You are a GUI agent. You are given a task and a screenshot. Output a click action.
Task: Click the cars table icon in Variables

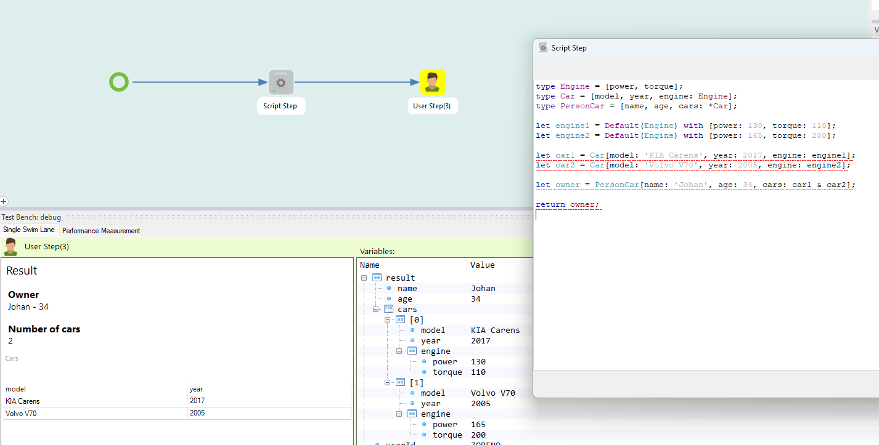[x=389, y=309]
